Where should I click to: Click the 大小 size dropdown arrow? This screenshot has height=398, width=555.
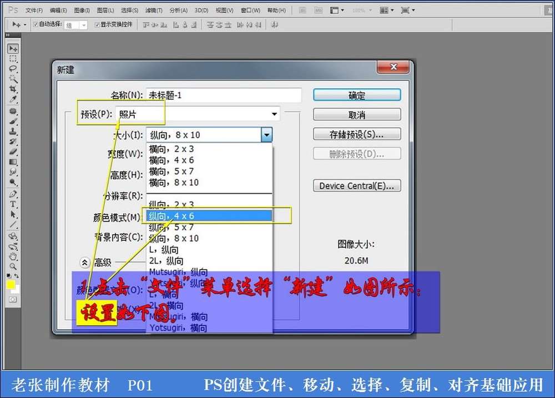[x=266, y=135]
